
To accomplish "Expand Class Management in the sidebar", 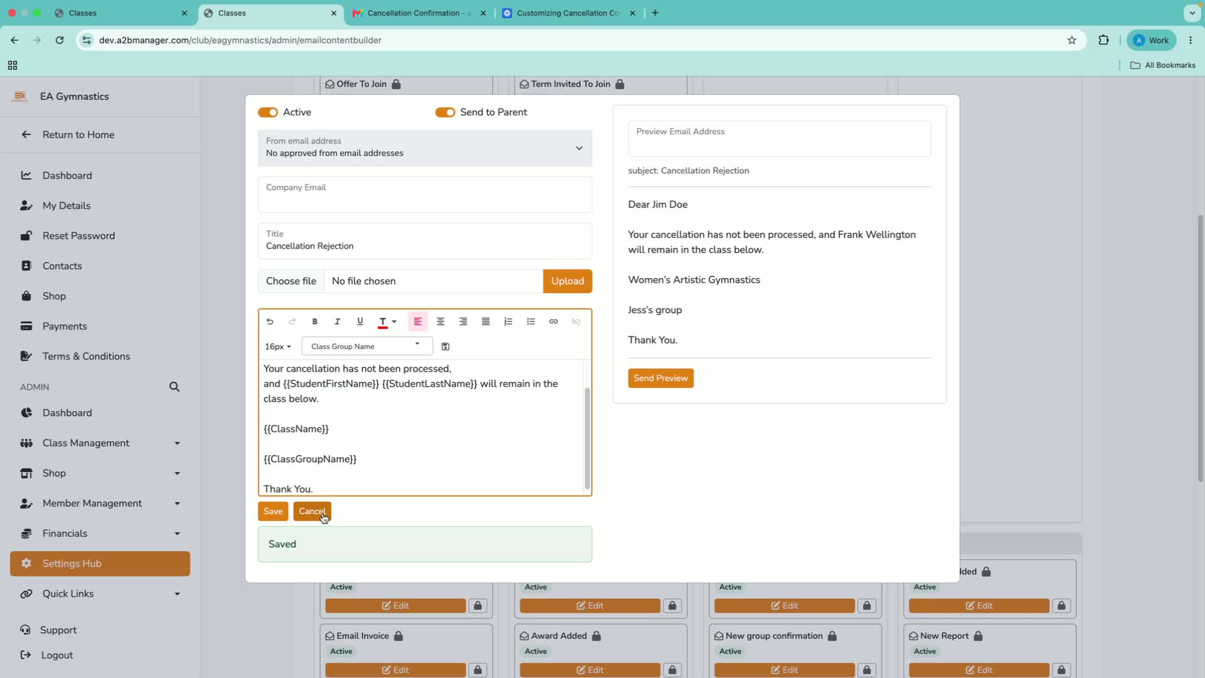I will 100,443.
